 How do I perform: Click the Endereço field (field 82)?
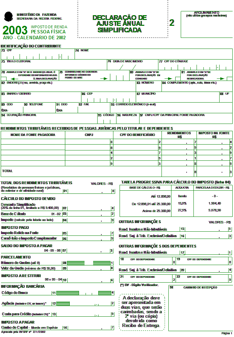point(68,87)
